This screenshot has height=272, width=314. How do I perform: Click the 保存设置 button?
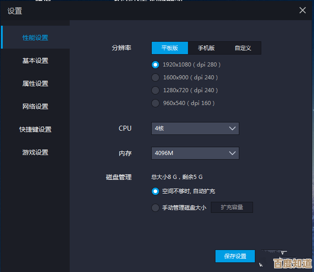click(x=235, y=256)
